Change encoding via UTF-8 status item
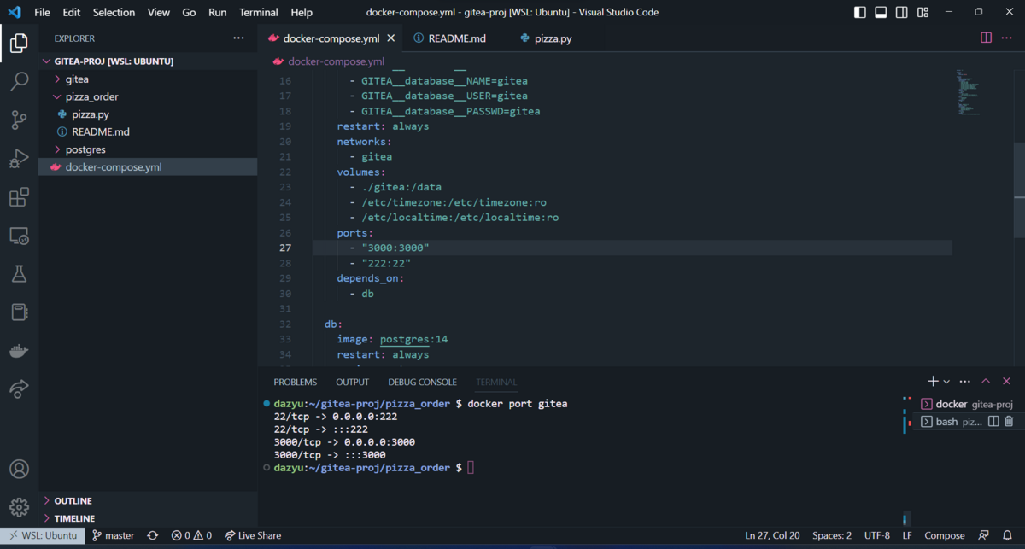 pyautogui.click(x=876, y=535)
